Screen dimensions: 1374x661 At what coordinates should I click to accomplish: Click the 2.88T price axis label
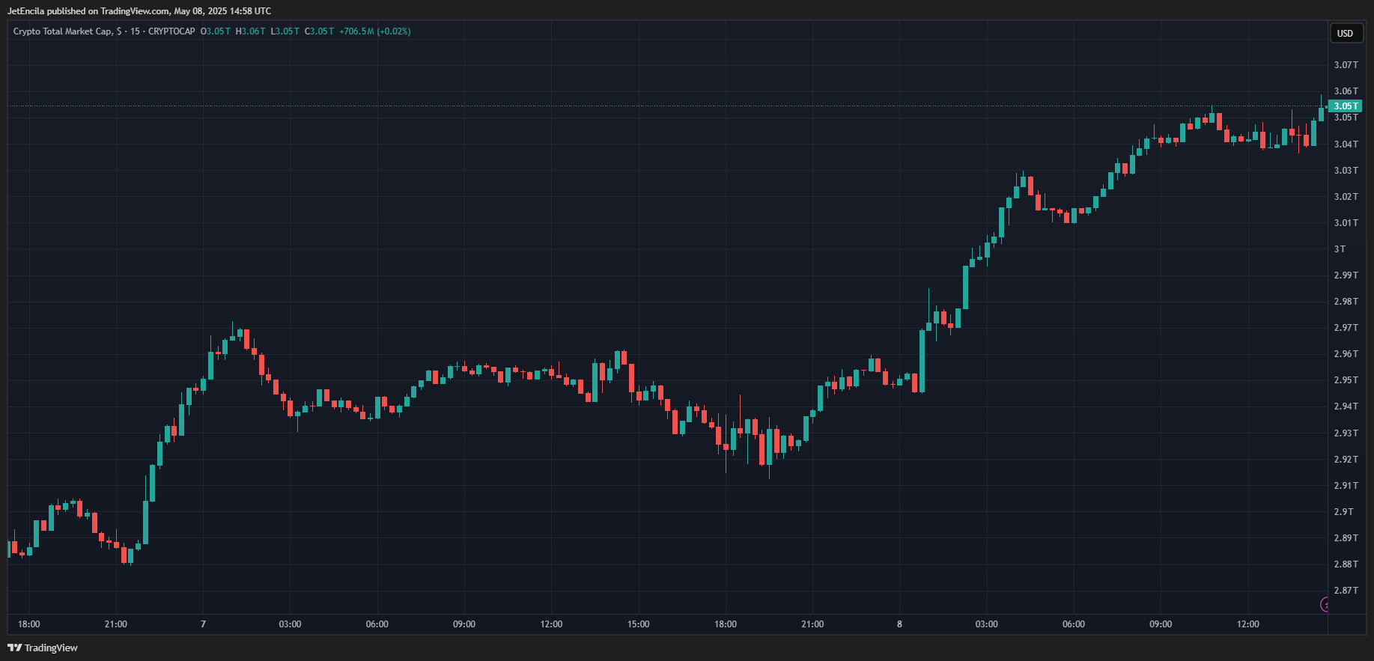1346,564
